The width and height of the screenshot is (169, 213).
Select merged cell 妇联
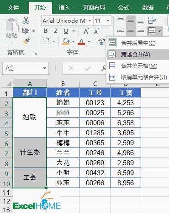(30, 117)
